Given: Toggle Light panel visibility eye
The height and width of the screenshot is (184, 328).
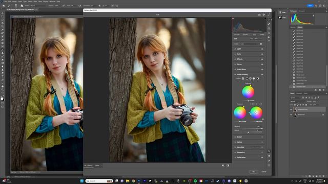Looking at the screenshot, I should click(x=262, y=49).
